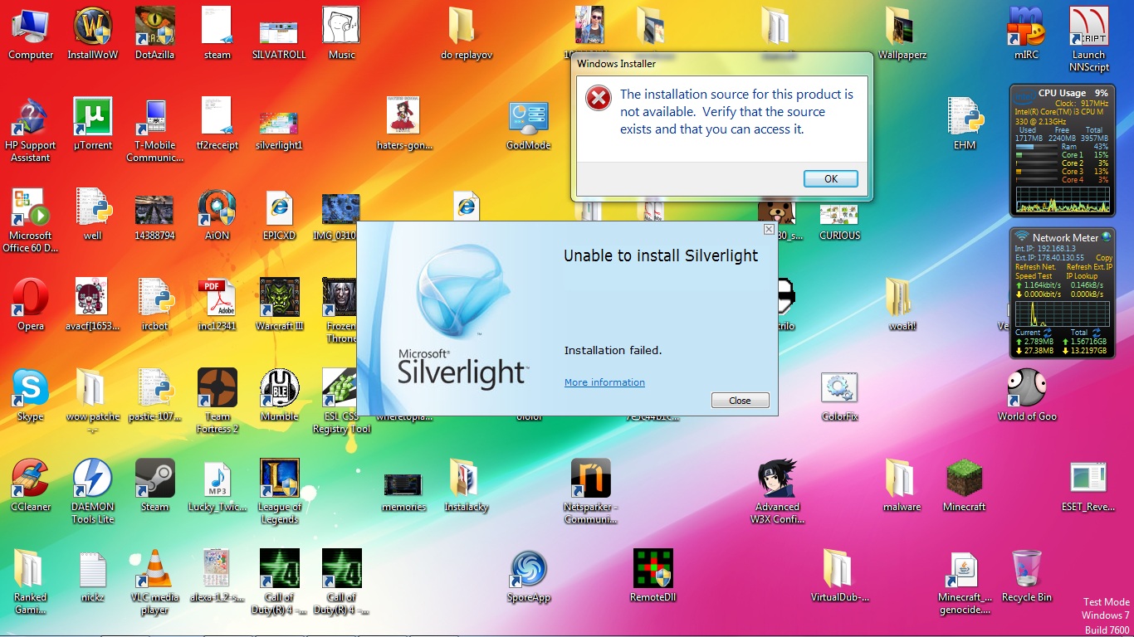Select the T-Mobile Communic... shortcut icon
The height and width of the screenshot is (637, 1134).
click(155, 129)
